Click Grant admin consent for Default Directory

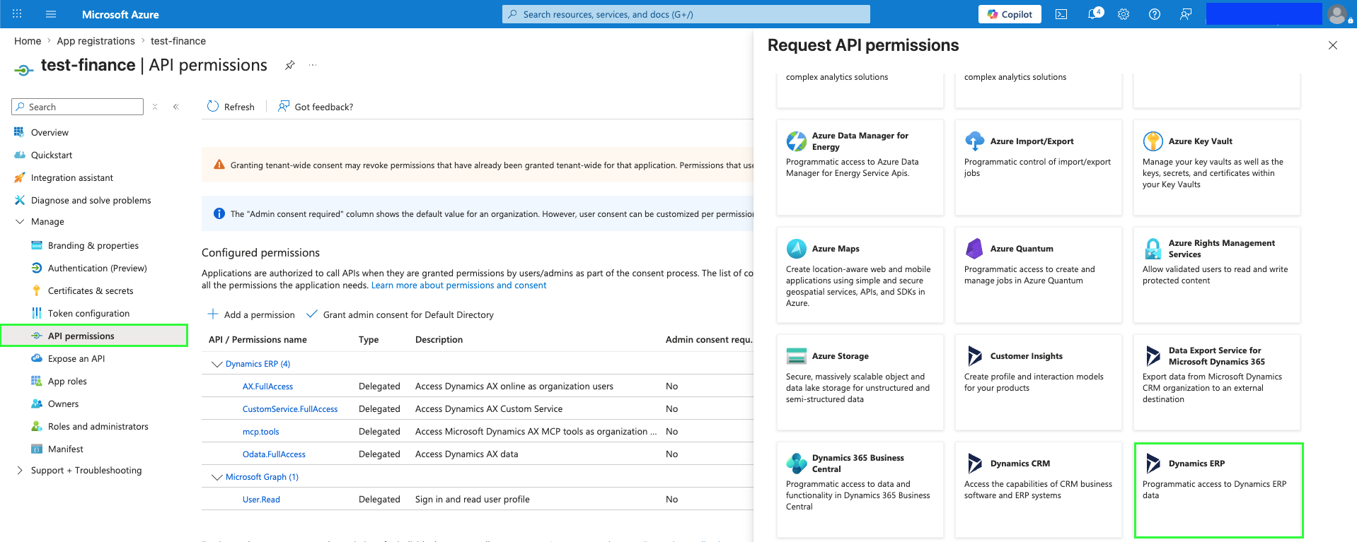tap(400, 314)
